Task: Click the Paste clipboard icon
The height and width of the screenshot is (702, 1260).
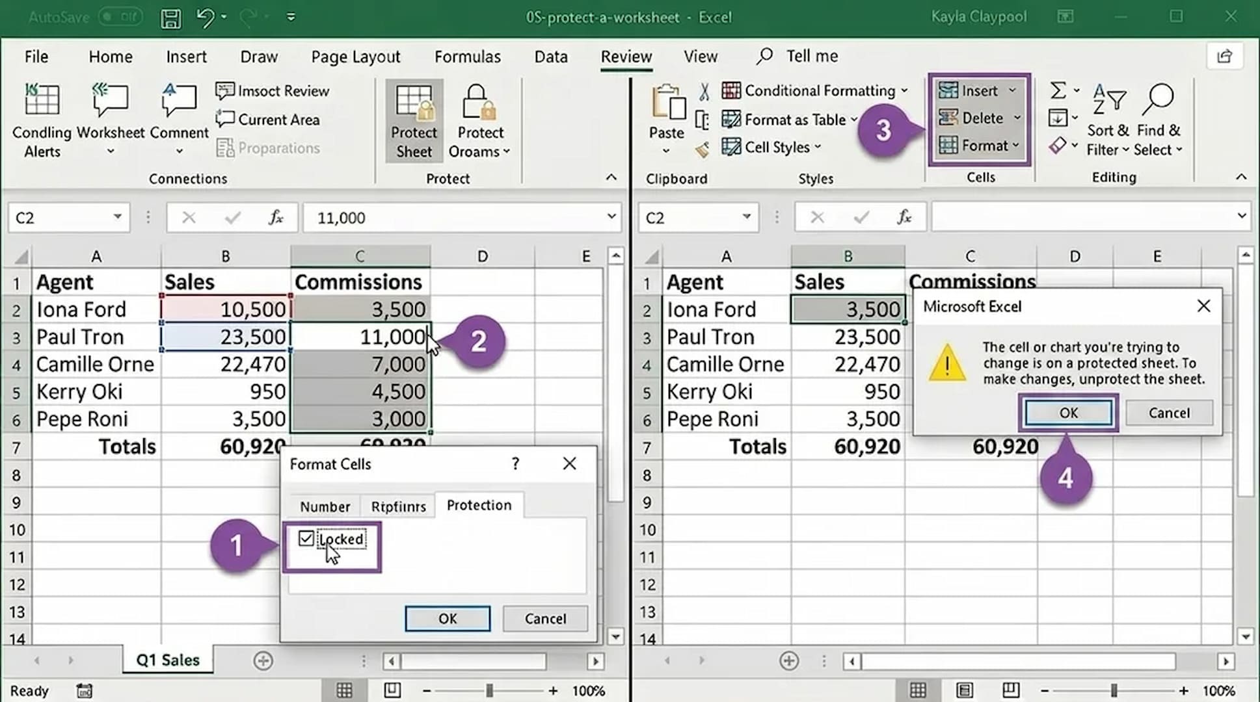Action: [668, 102]
